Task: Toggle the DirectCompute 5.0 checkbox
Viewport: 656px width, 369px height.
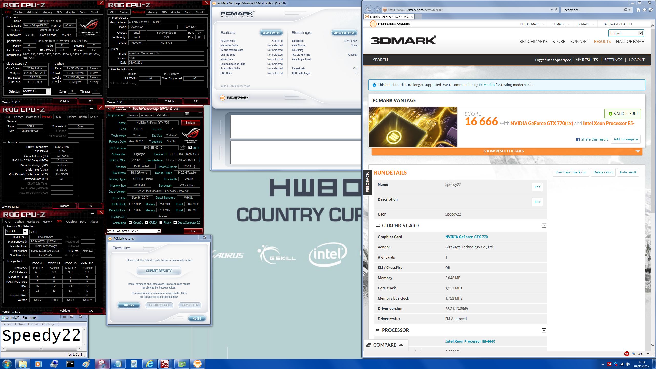Action: (175, 223)
